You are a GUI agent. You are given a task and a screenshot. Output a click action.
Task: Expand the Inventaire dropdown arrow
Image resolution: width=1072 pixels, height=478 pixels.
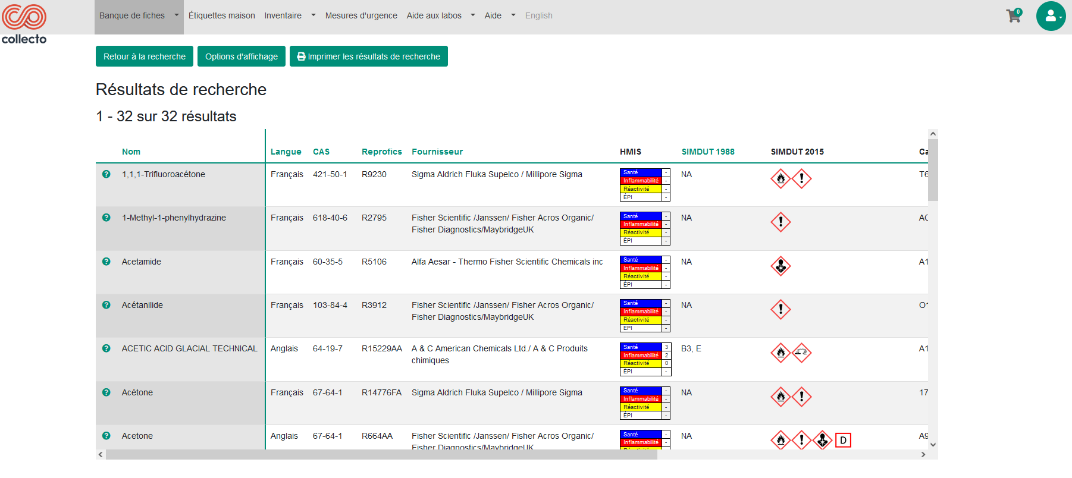coord(314,15)
